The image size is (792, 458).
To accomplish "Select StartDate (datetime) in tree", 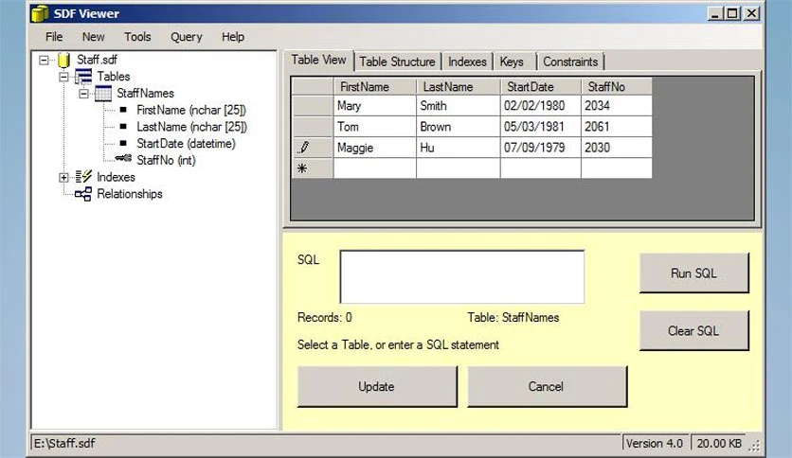I will 186,143.
